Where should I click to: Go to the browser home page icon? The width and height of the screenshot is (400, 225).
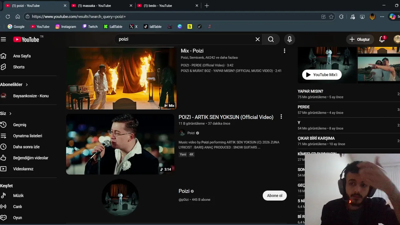pos(18,17)
